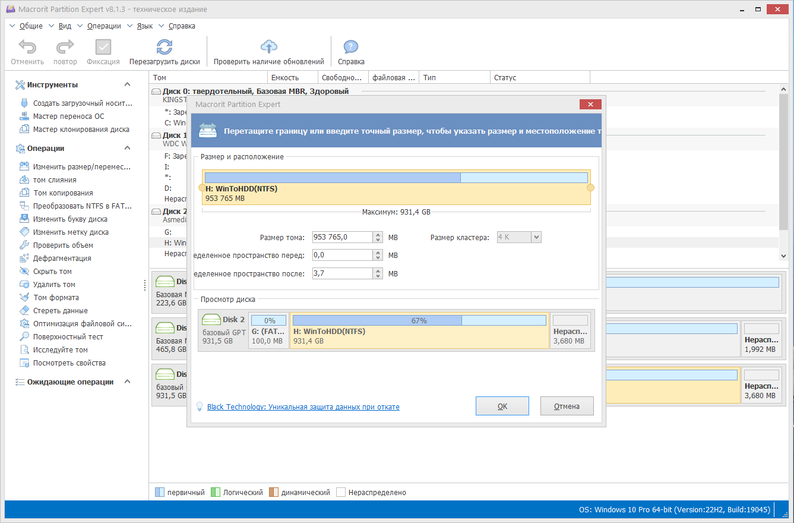Increase unallocated space before spinner up
The height and width of the screenshot is (523, 794).
(378, 253)
